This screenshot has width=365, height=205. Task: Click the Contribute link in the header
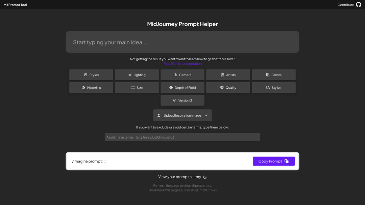346,5
